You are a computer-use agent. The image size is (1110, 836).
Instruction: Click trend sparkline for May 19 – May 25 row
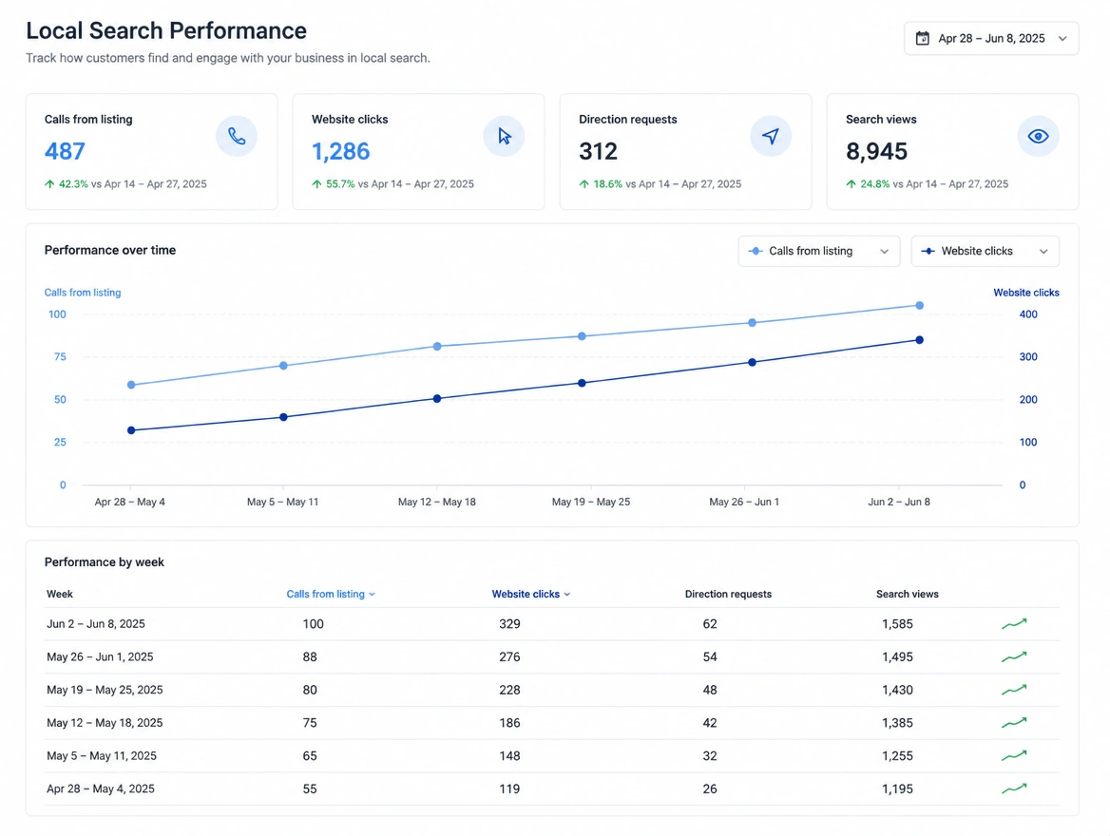pos(1014,689)
